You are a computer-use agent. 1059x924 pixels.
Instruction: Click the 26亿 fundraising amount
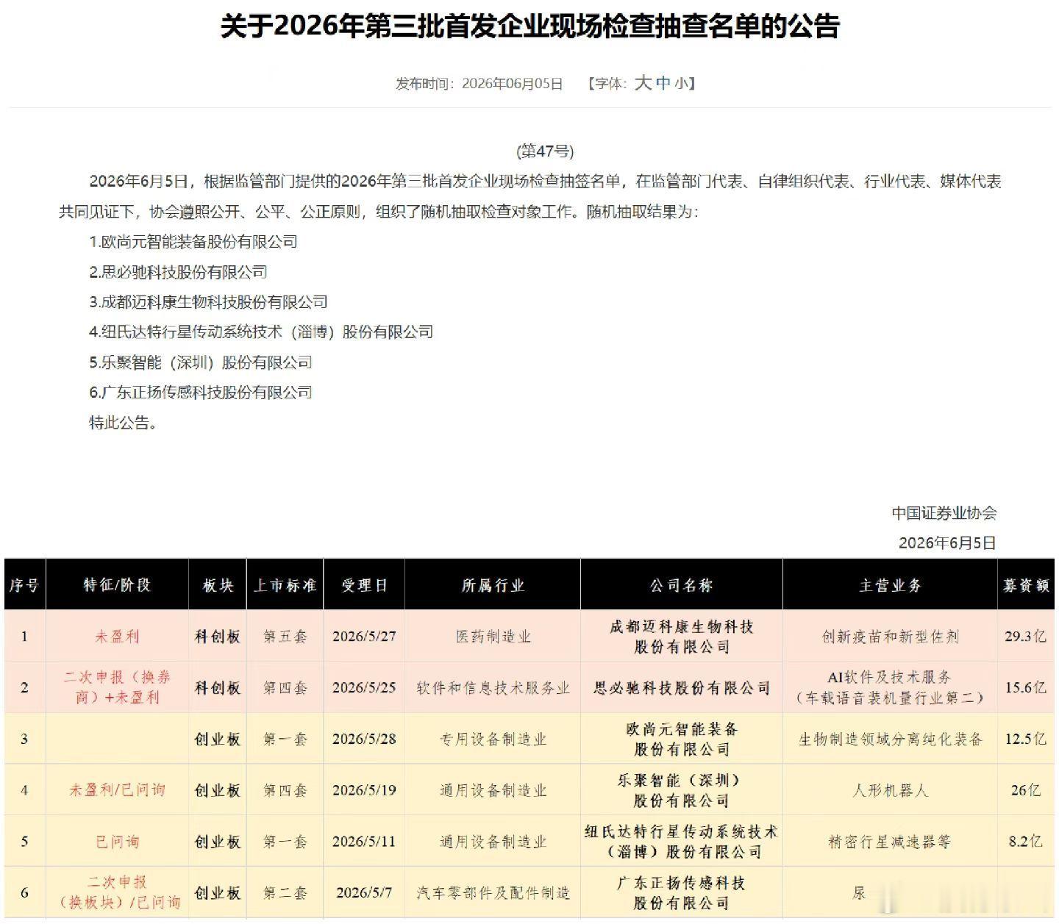(x=1025, y=790)
